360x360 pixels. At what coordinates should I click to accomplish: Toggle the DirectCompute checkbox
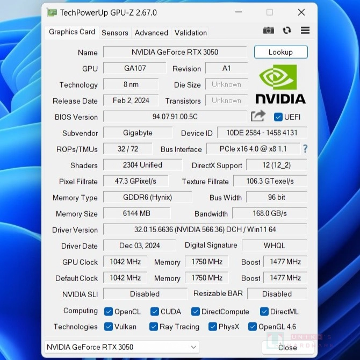196,312
